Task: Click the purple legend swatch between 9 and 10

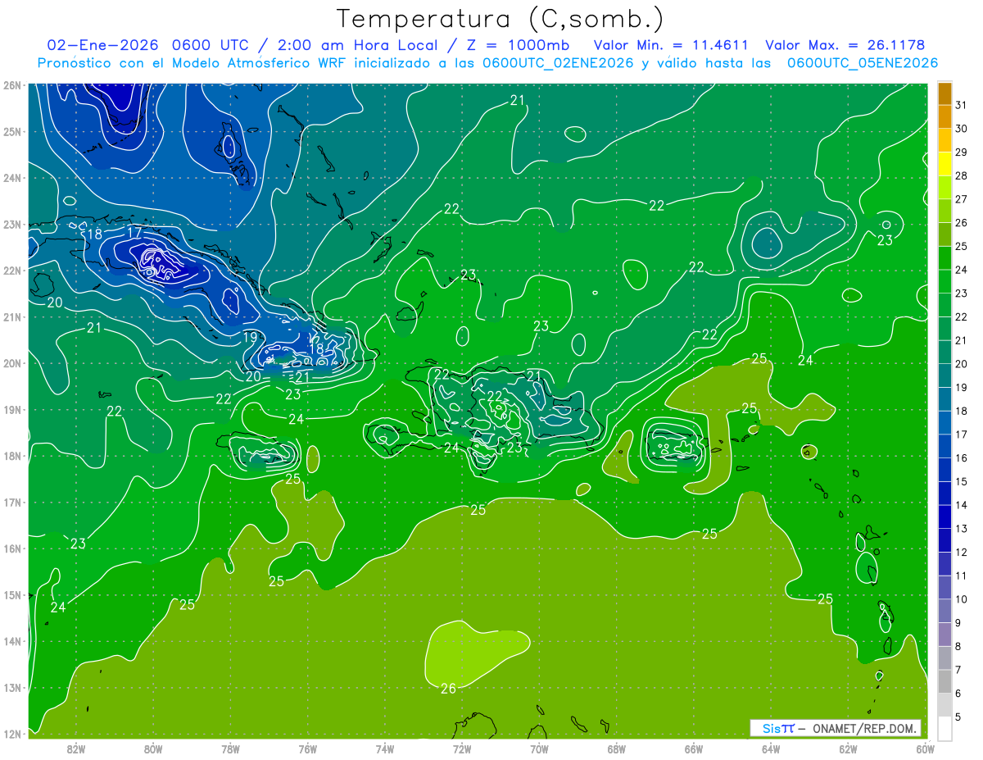Action: point(944,612)
